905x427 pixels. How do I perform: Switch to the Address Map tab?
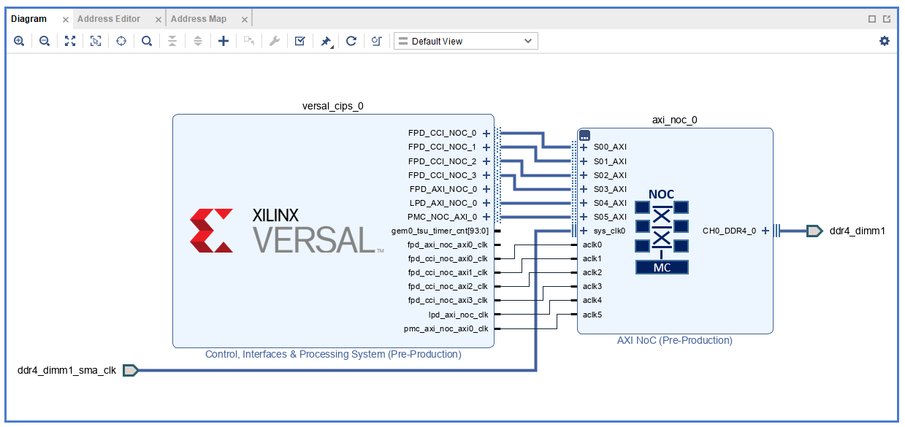coord(199,19)
